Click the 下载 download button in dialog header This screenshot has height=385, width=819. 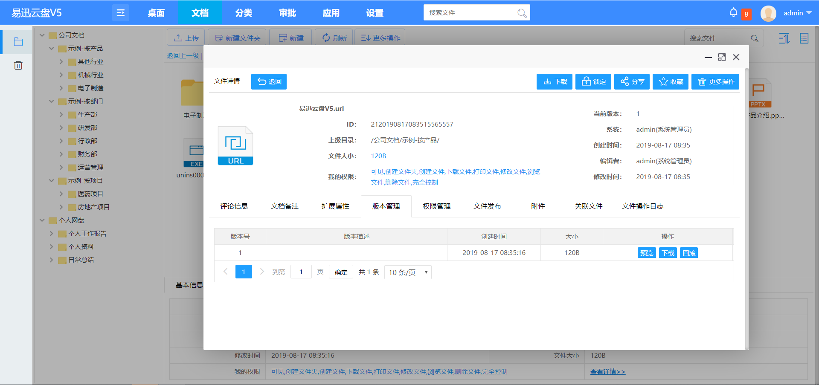click(x=555, y=81)
